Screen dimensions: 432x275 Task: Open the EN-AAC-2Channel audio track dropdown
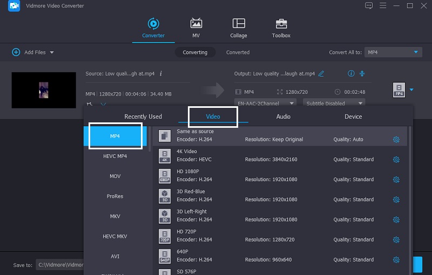coord(266,103)
